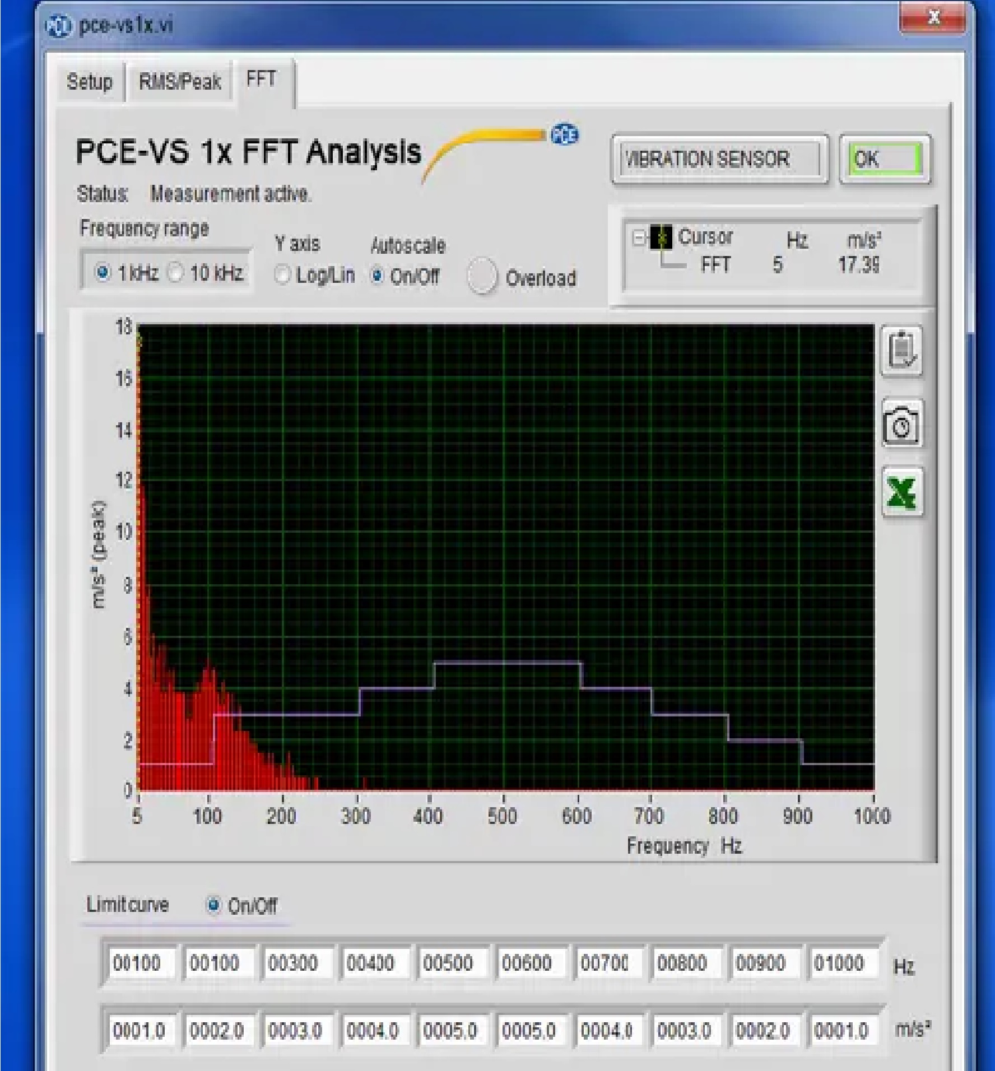This screenshot has width=995, height=1071.
Task: Collapse the Cursor tree expander
Action: coord(639,238)
